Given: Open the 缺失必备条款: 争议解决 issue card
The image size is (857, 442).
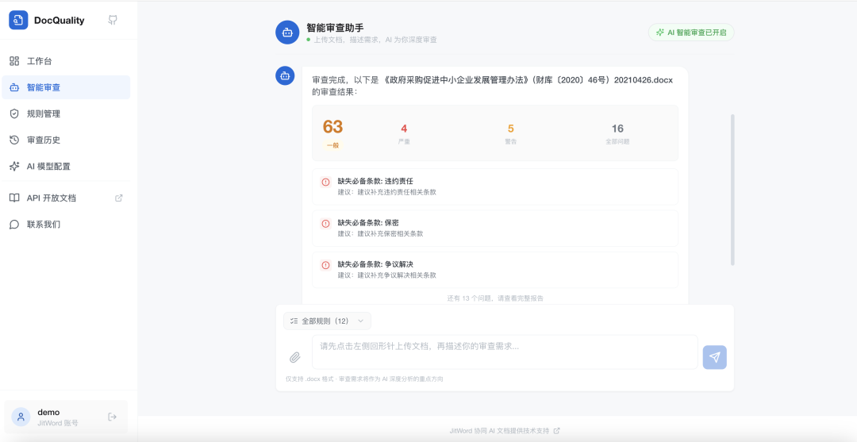Looking at the screenshot, I should click(495, 270).
